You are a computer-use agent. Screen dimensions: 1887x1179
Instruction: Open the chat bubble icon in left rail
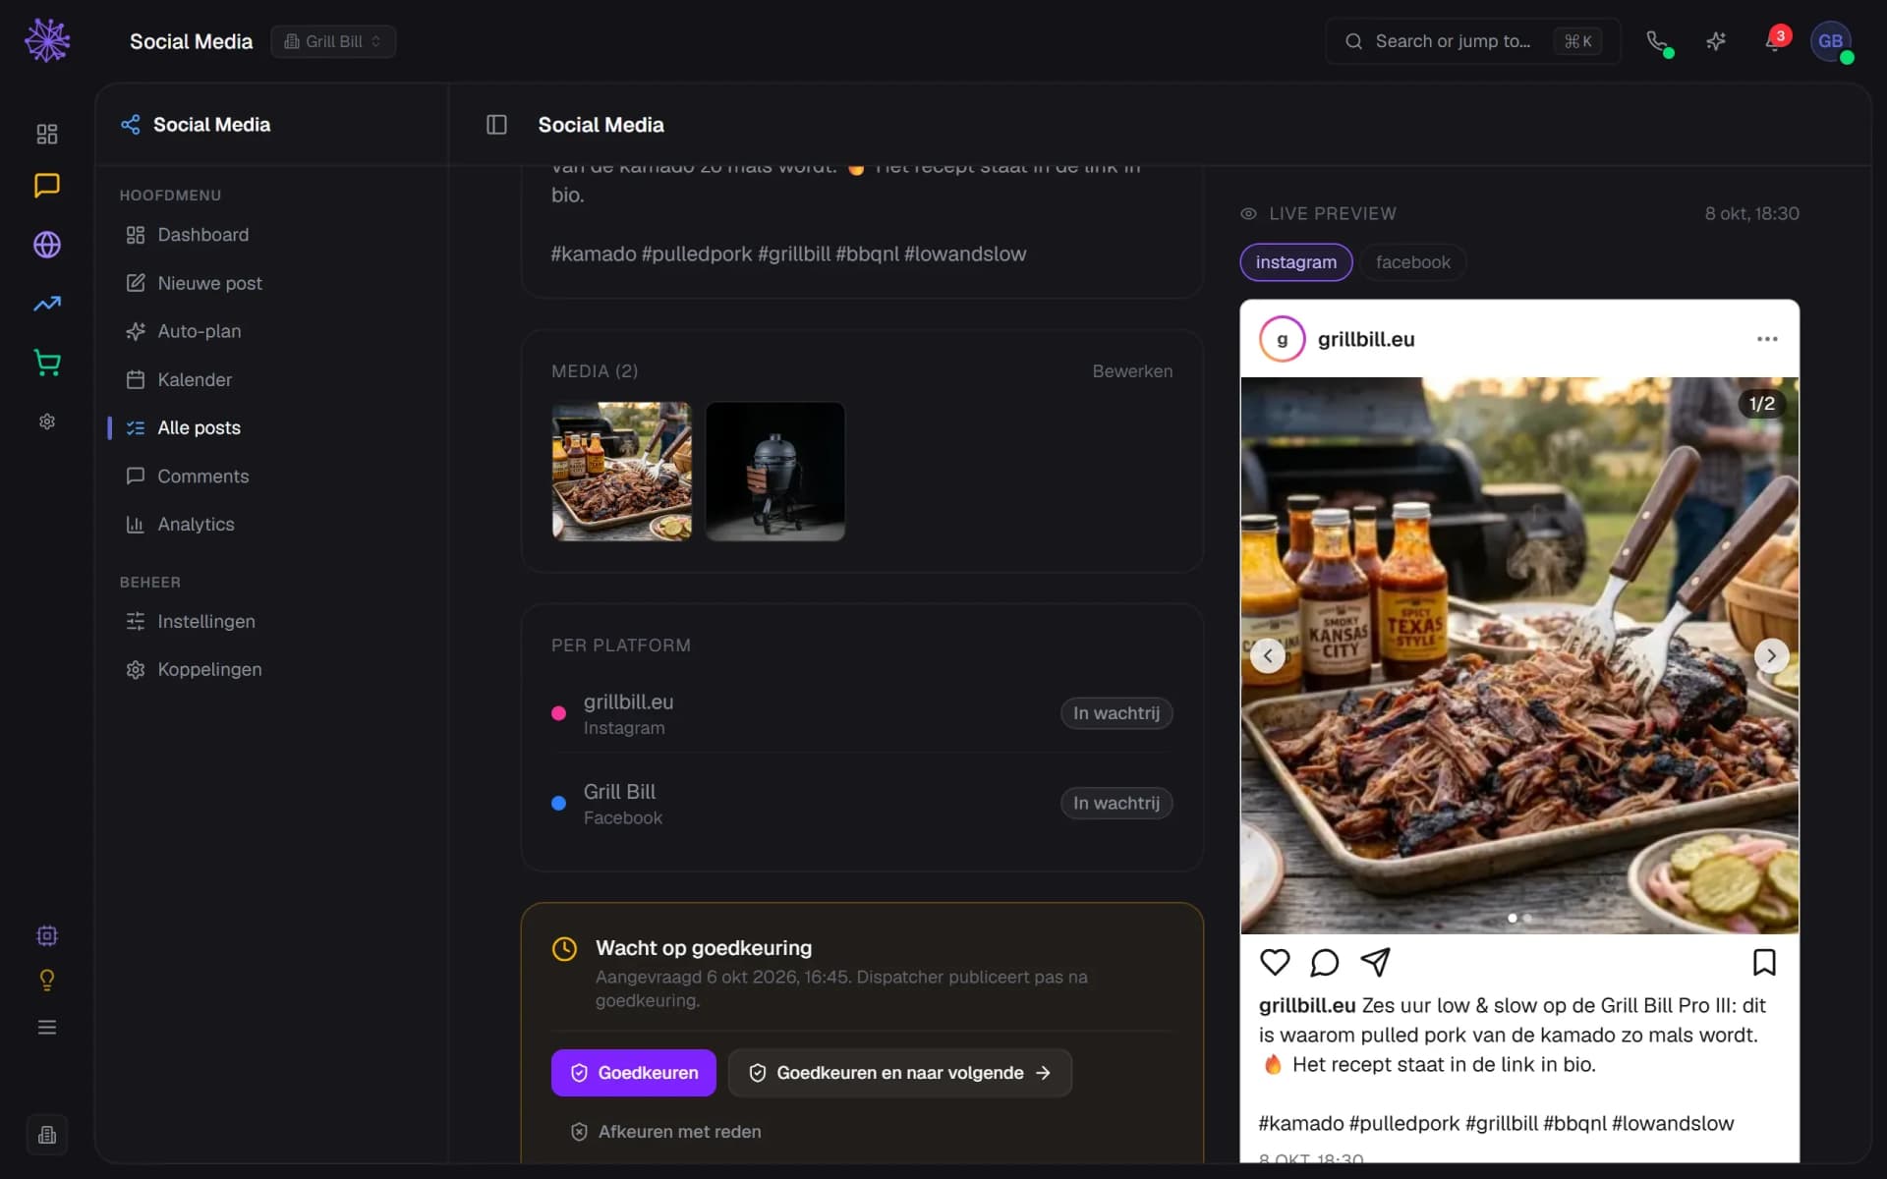pyautogui.click(x=47, y=186)
